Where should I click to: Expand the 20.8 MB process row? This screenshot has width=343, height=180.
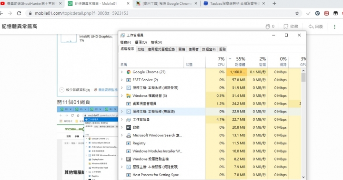[x=122, y=127]
